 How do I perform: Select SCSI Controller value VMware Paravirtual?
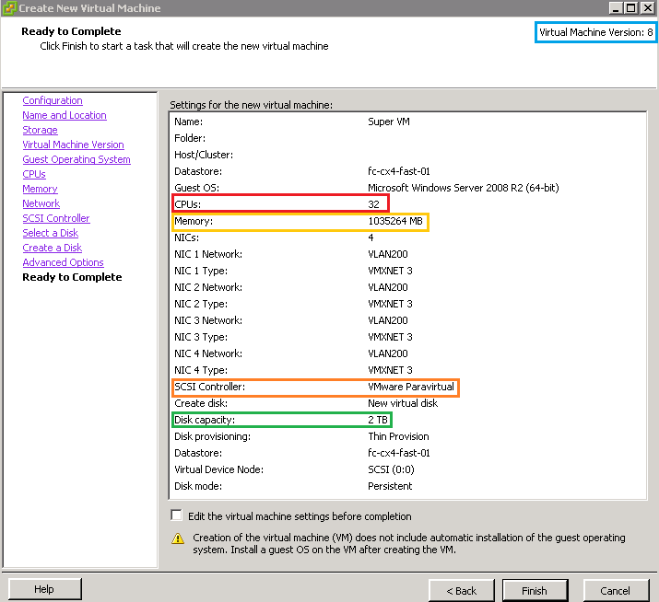click(x=411, y=387)
